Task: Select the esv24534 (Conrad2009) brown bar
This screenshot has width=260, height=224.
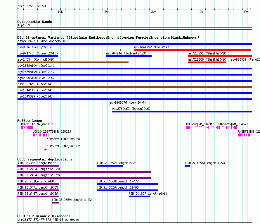Action: click(73, 62)
